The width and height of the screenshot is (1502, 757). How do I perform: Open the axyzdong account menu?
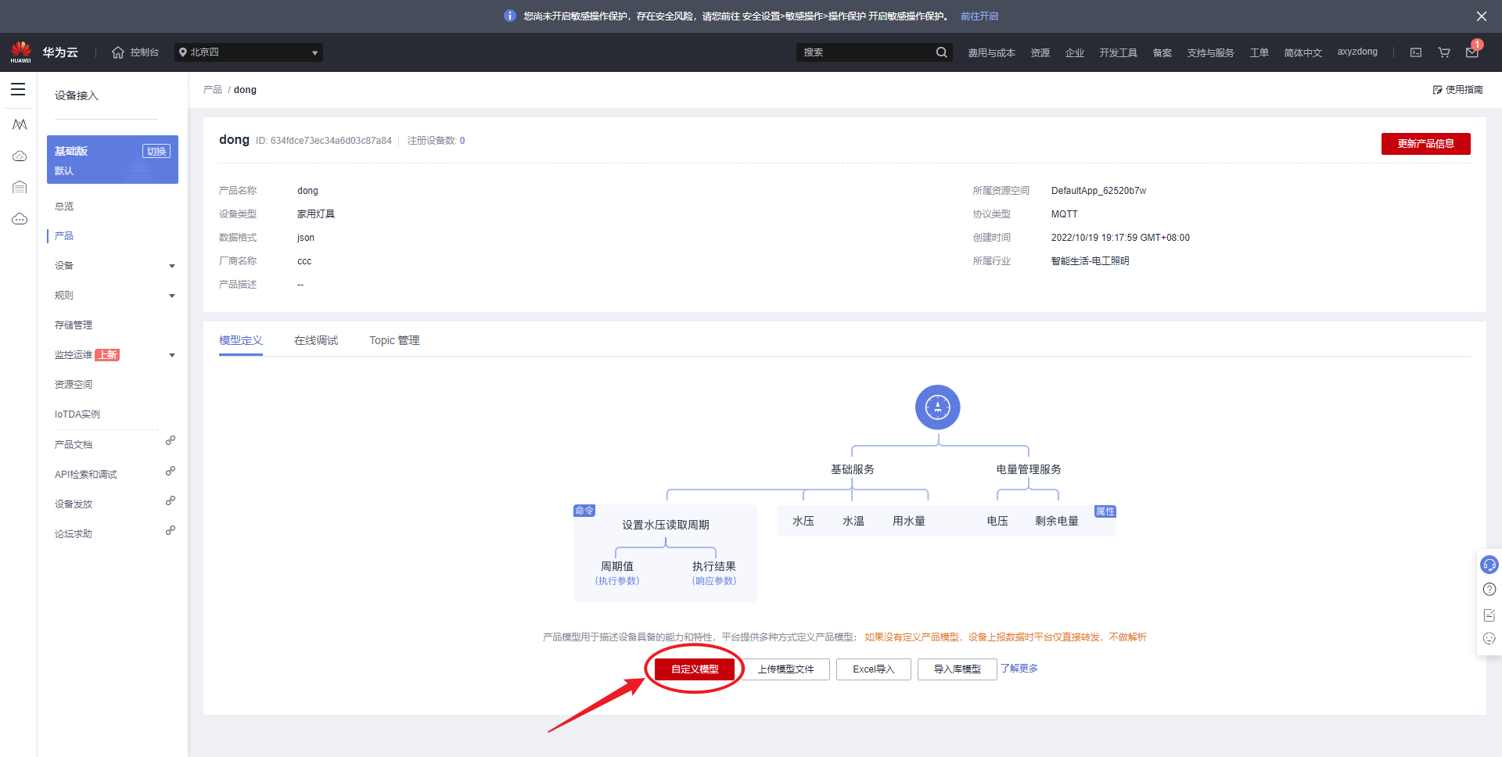(x=1357, y=52)
